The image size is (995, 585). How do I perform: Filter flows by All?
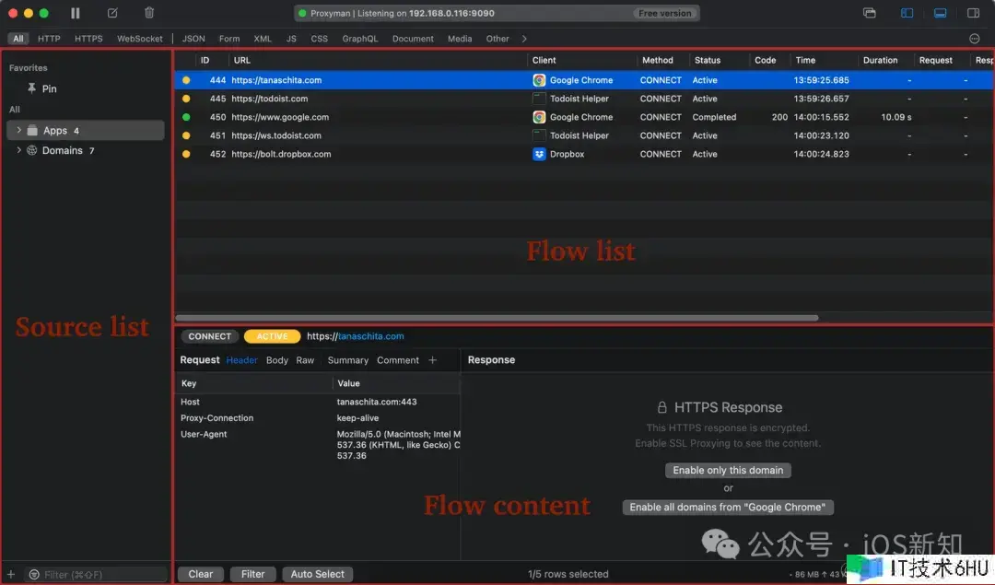click(x=18, y=39)
